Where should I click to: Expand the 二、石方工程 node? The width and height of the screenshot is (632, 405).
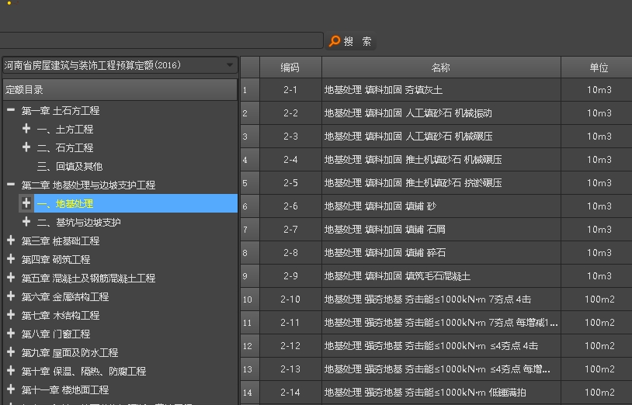tap(26, 147)
